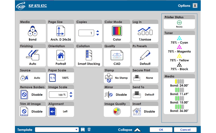Close the Options window with X

point(195,6)
